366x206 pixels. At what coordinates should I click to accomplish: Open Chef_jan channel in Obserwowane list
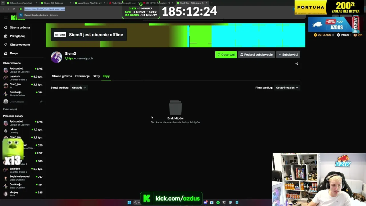click(23, 86)
